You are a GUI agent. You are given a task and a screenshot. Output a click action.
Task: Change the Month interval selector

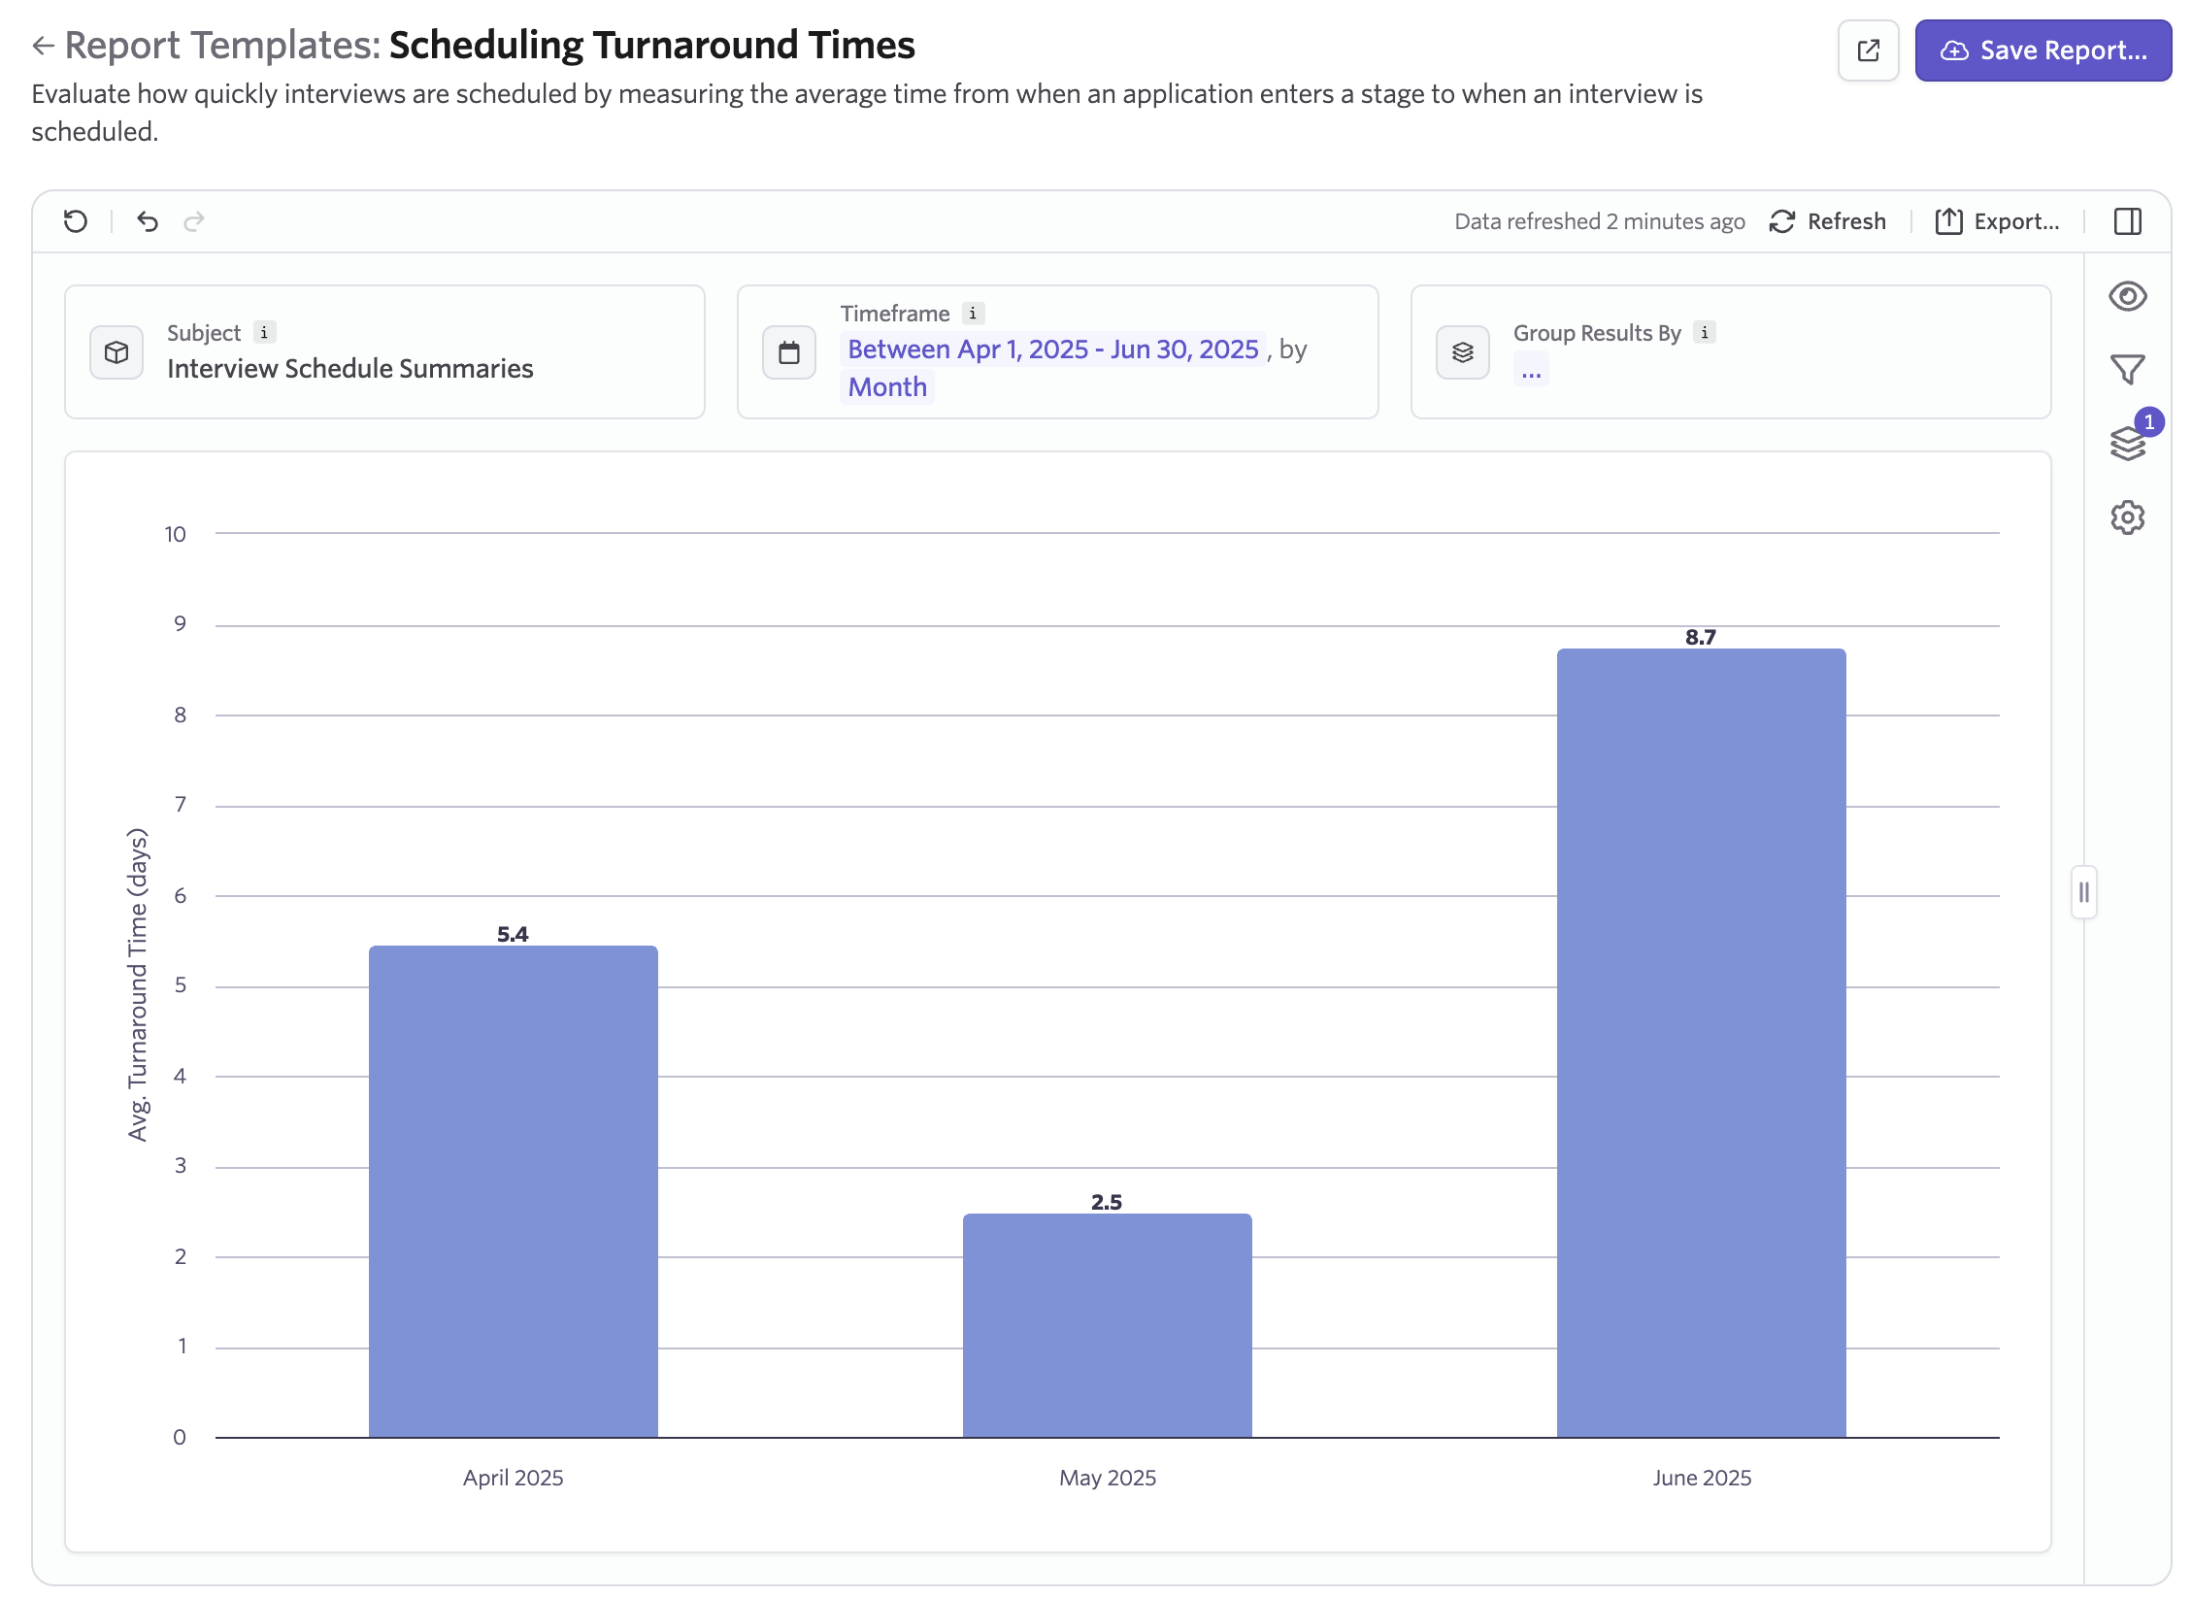click(886, 387)
